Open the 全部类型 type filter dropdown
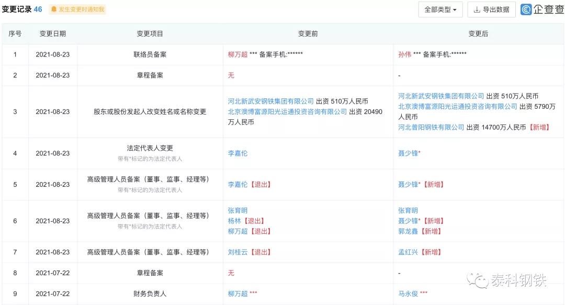565x305 pixels. coord(440,9)
